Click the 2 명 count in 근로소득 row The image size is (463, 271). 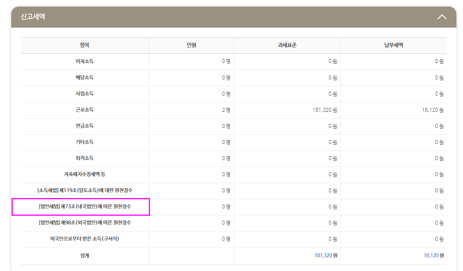point(226,110)
